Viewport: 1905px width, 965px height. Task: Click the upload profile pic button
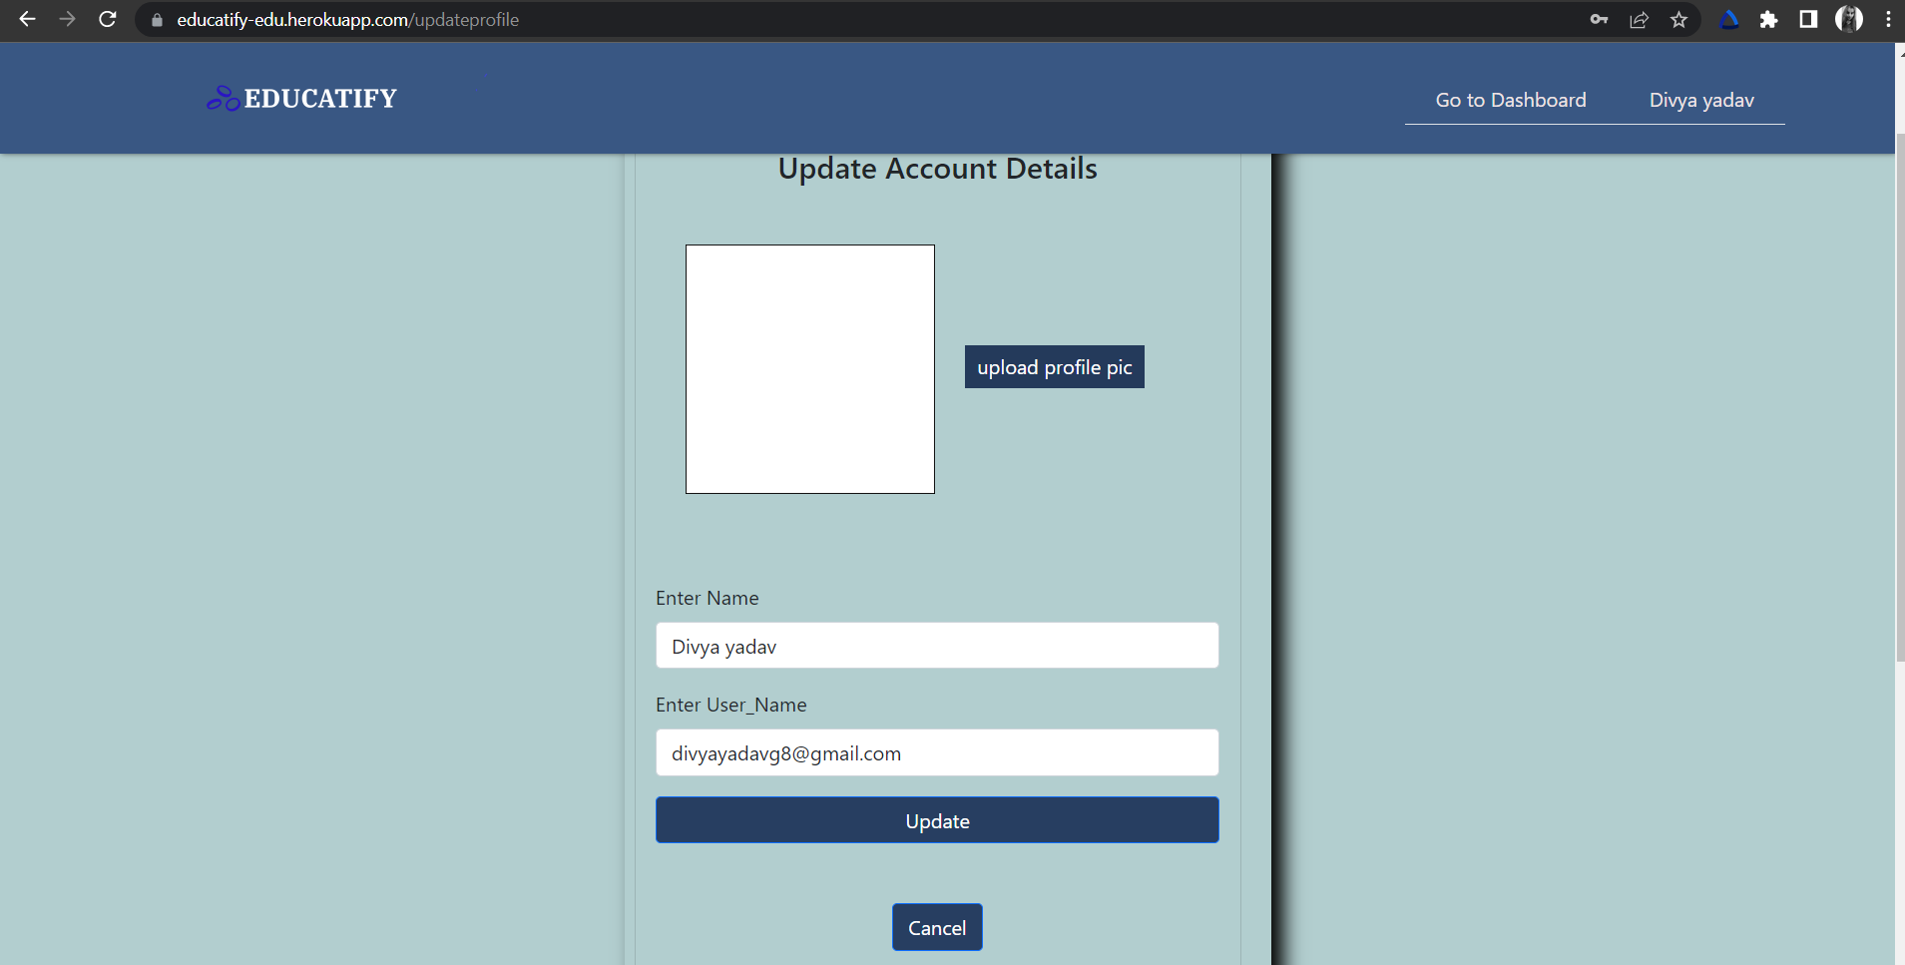1053,366
